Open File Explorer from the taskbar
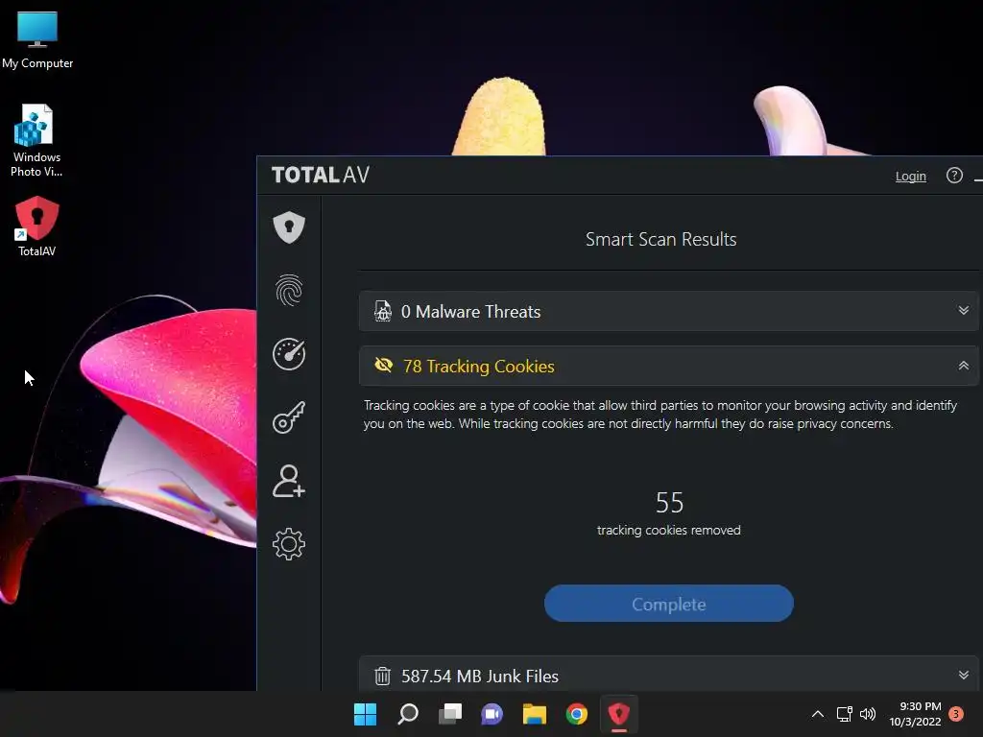 [534, 714]
